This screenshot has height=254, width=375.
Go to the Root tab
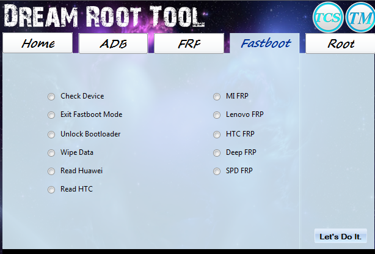coord(340,43)
